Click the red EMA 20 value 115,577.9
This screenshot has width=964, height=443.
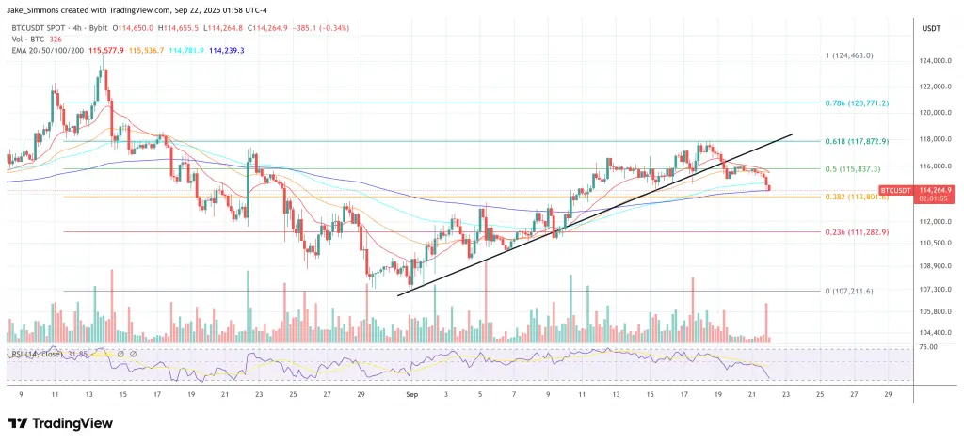coord(105,50)
